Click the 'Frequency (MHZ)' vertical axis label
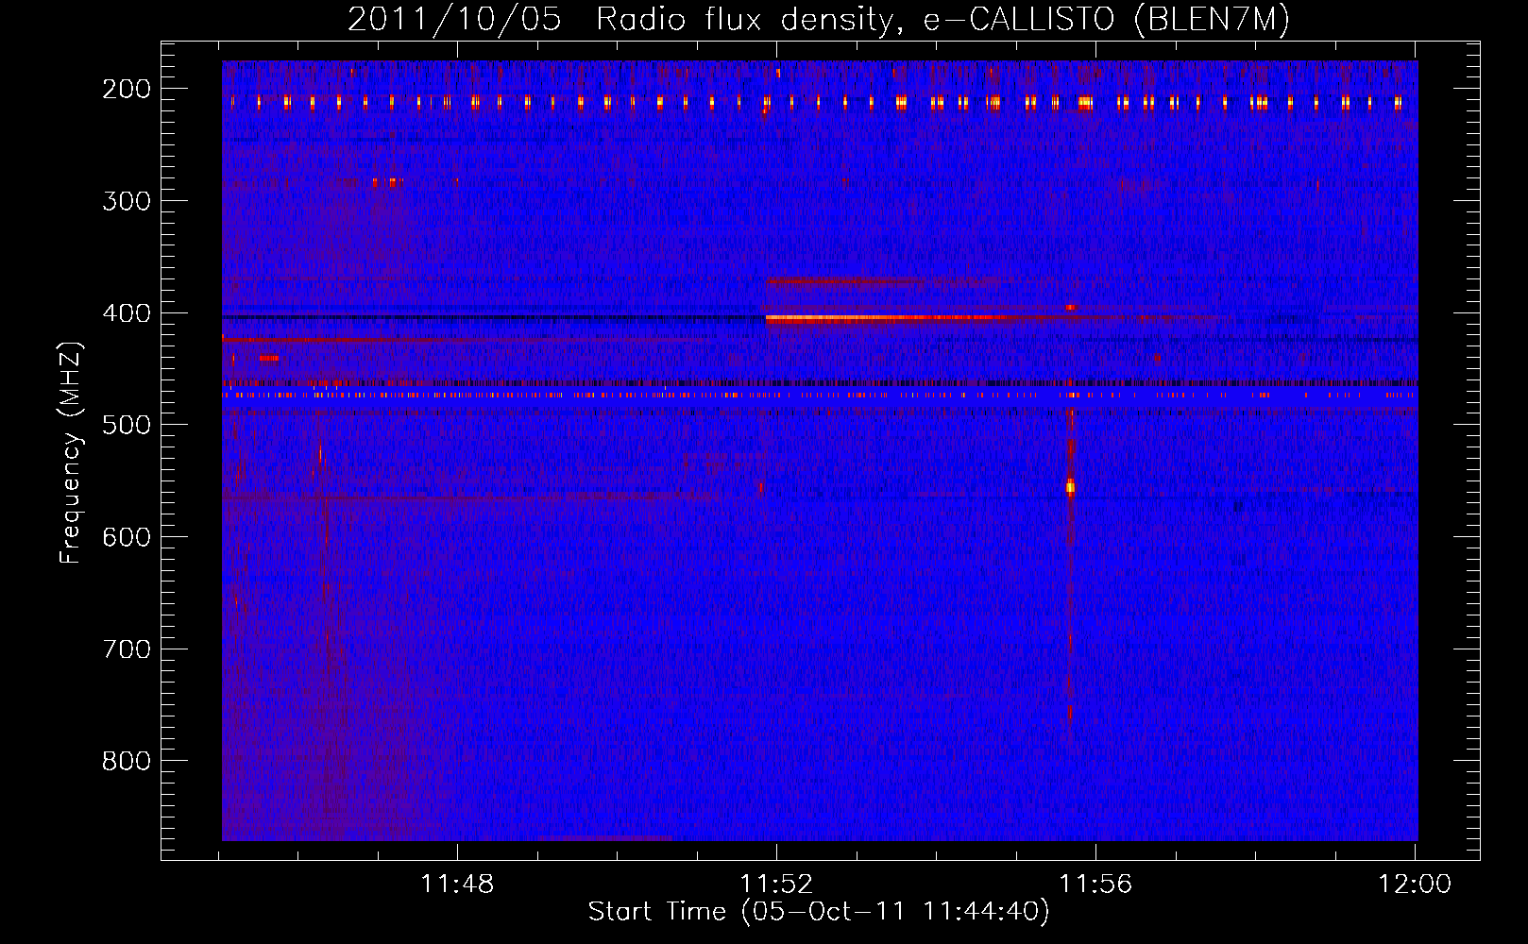This screenshot has height=944, width=1528. coord(71,453)
